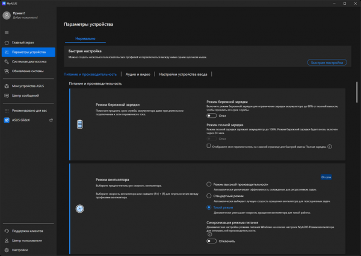Image resolution: width=361 pixels, height=256 pixels.
Task: Toggle Синхронизация режима питания switch
Action: pyautogui.click(x=211, y=241)
